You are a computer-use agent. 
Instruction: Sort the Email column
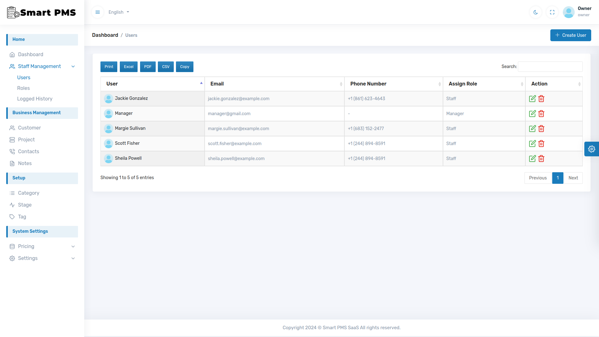pos(341,84)
